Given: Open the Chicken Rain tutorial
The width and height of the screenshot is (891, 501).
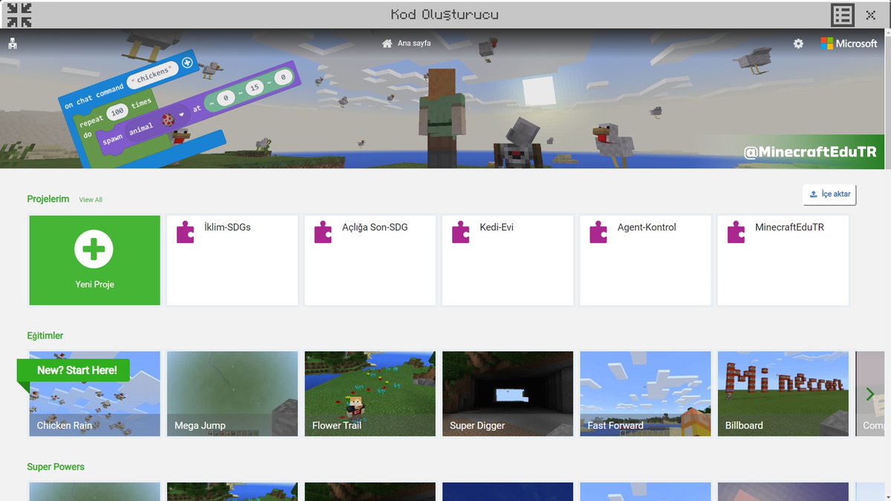Looking at the screenshot, I should click(x=94, y=394).
